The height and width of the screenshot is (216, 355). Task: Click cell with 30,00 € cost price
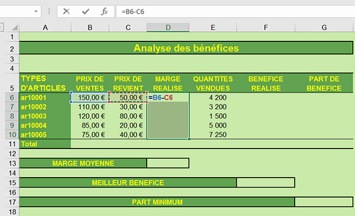click(x=128, y=107)
